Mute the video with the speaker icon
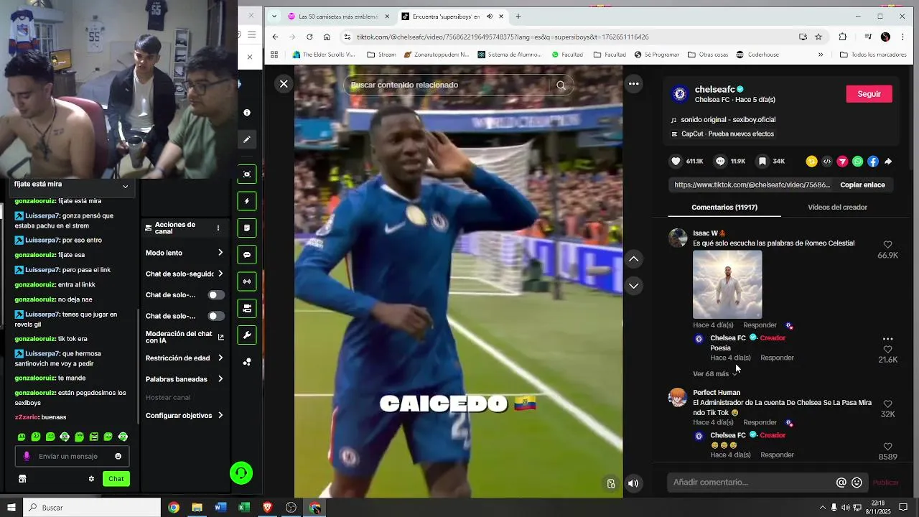 633,483
